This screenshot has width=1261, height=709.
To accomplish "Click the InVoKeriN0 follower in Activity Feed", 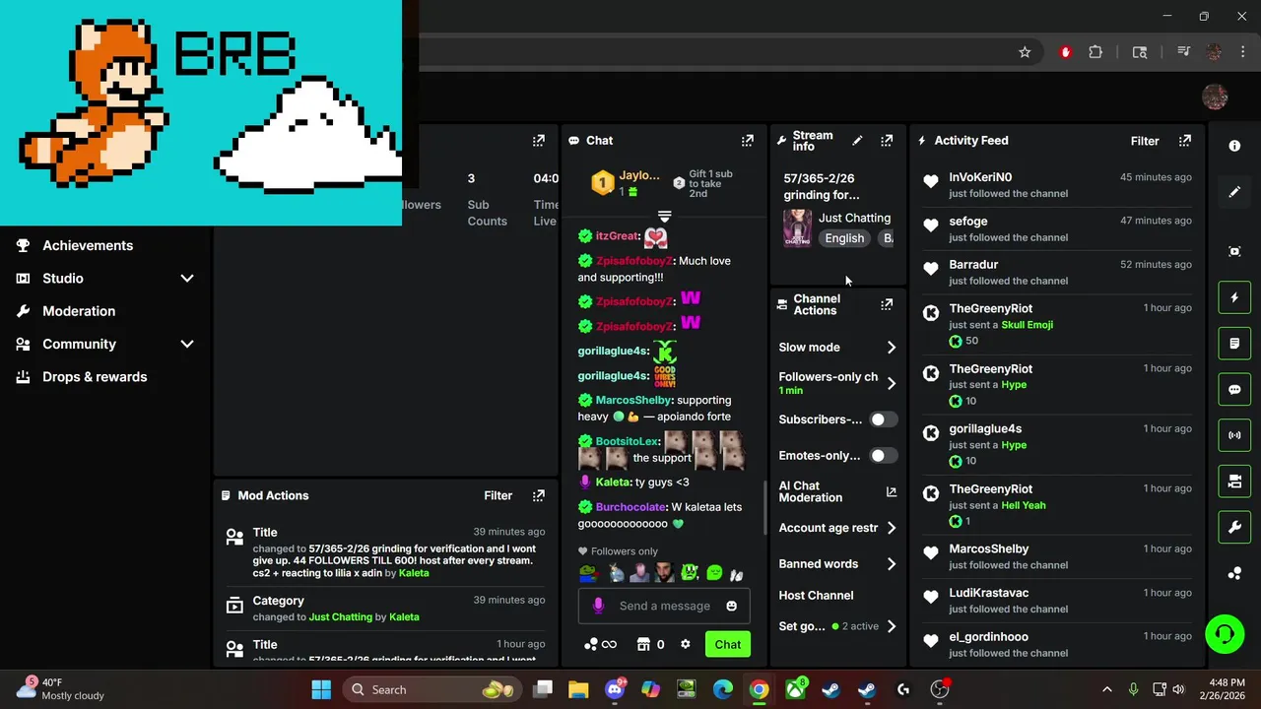I will (980, 177).
